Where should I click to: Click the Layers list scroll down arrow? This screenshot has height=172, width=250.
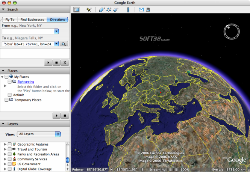(x=68, y=169)
